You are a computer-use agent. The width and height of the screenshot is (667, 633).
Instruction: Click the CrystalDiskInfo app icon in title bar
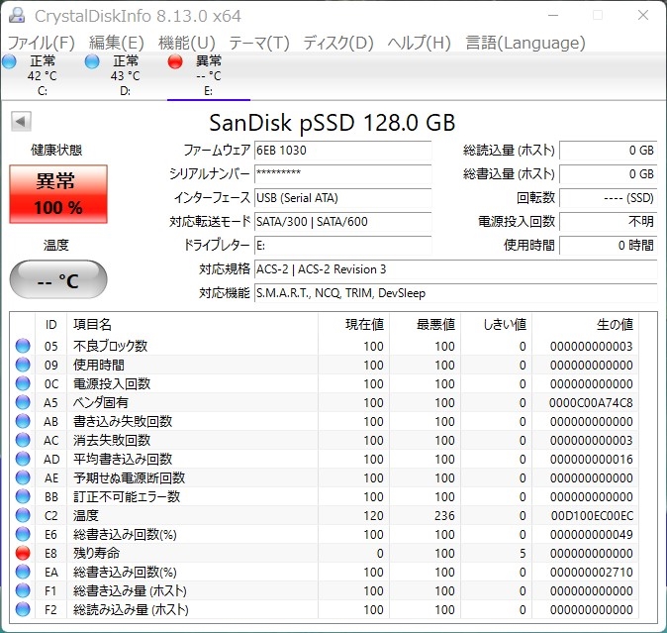coord(17,15)
